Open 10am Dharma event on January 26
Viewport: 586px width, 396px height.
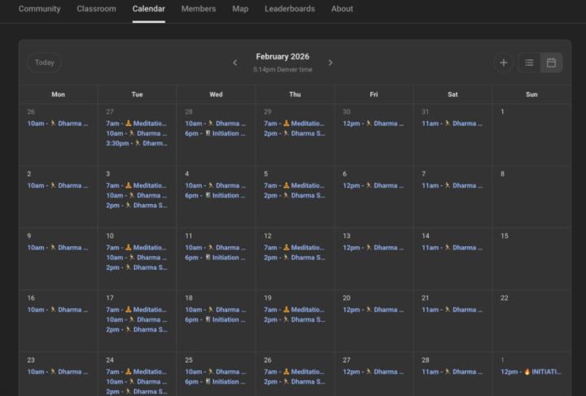(x=58, y=124)
